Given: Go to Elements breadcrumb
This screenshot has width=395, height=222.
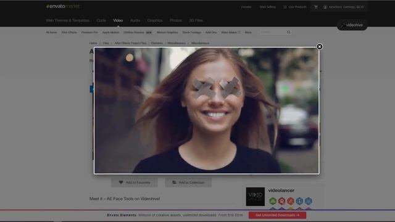Looking at the screenshot, I should pyautogui.click(x=157, y=43).
